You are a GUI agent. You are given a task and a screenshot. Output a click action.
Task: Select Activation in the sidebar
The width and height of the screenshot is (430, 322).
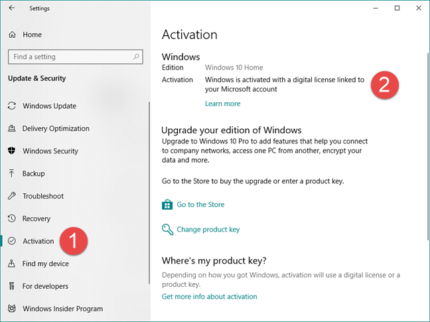coord(38,241)
